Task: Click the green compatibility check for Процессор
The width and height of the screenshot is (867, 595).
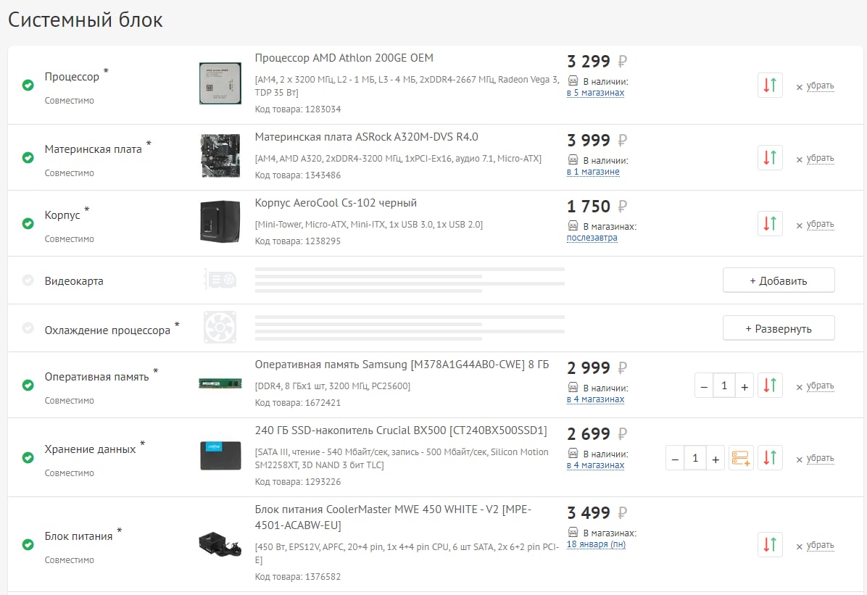Action: coord(28,86)
